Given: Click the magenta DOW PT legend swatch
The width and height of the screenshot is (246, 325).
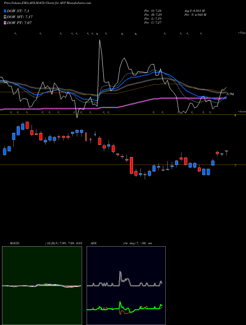Looking at the screenshot, I should [x=5, y=23].
